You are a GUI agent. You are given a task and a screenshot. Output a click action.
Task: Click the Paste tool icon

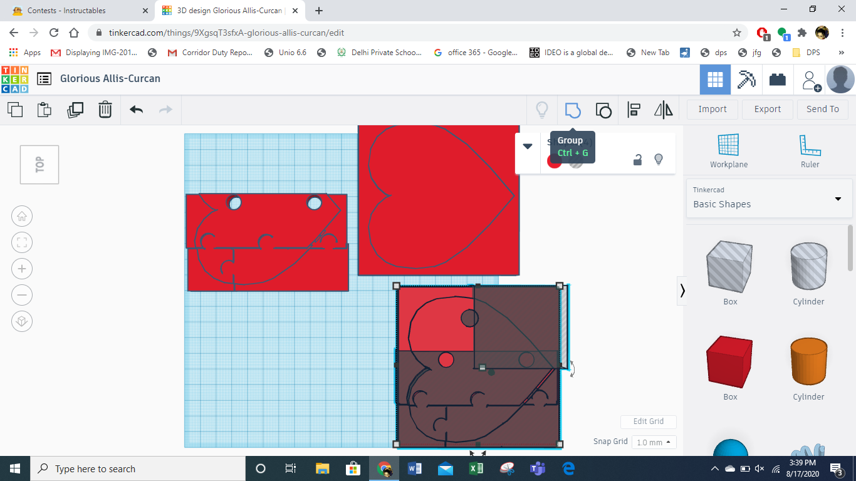pyautogui.click(x=44, y=110)
